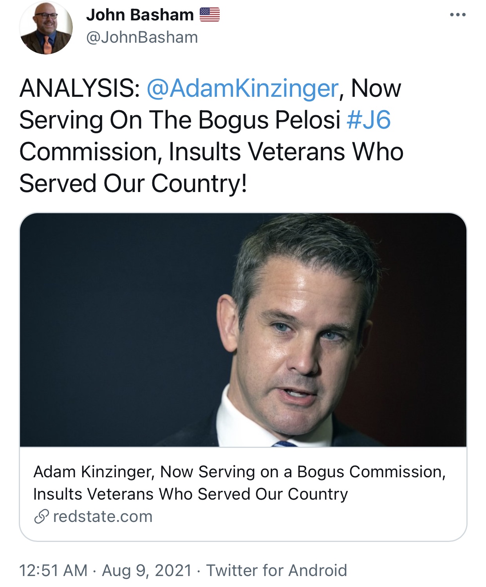
Task: Click the tweet text Commission, Insults Veterans Who
Action: coord(211,152)
